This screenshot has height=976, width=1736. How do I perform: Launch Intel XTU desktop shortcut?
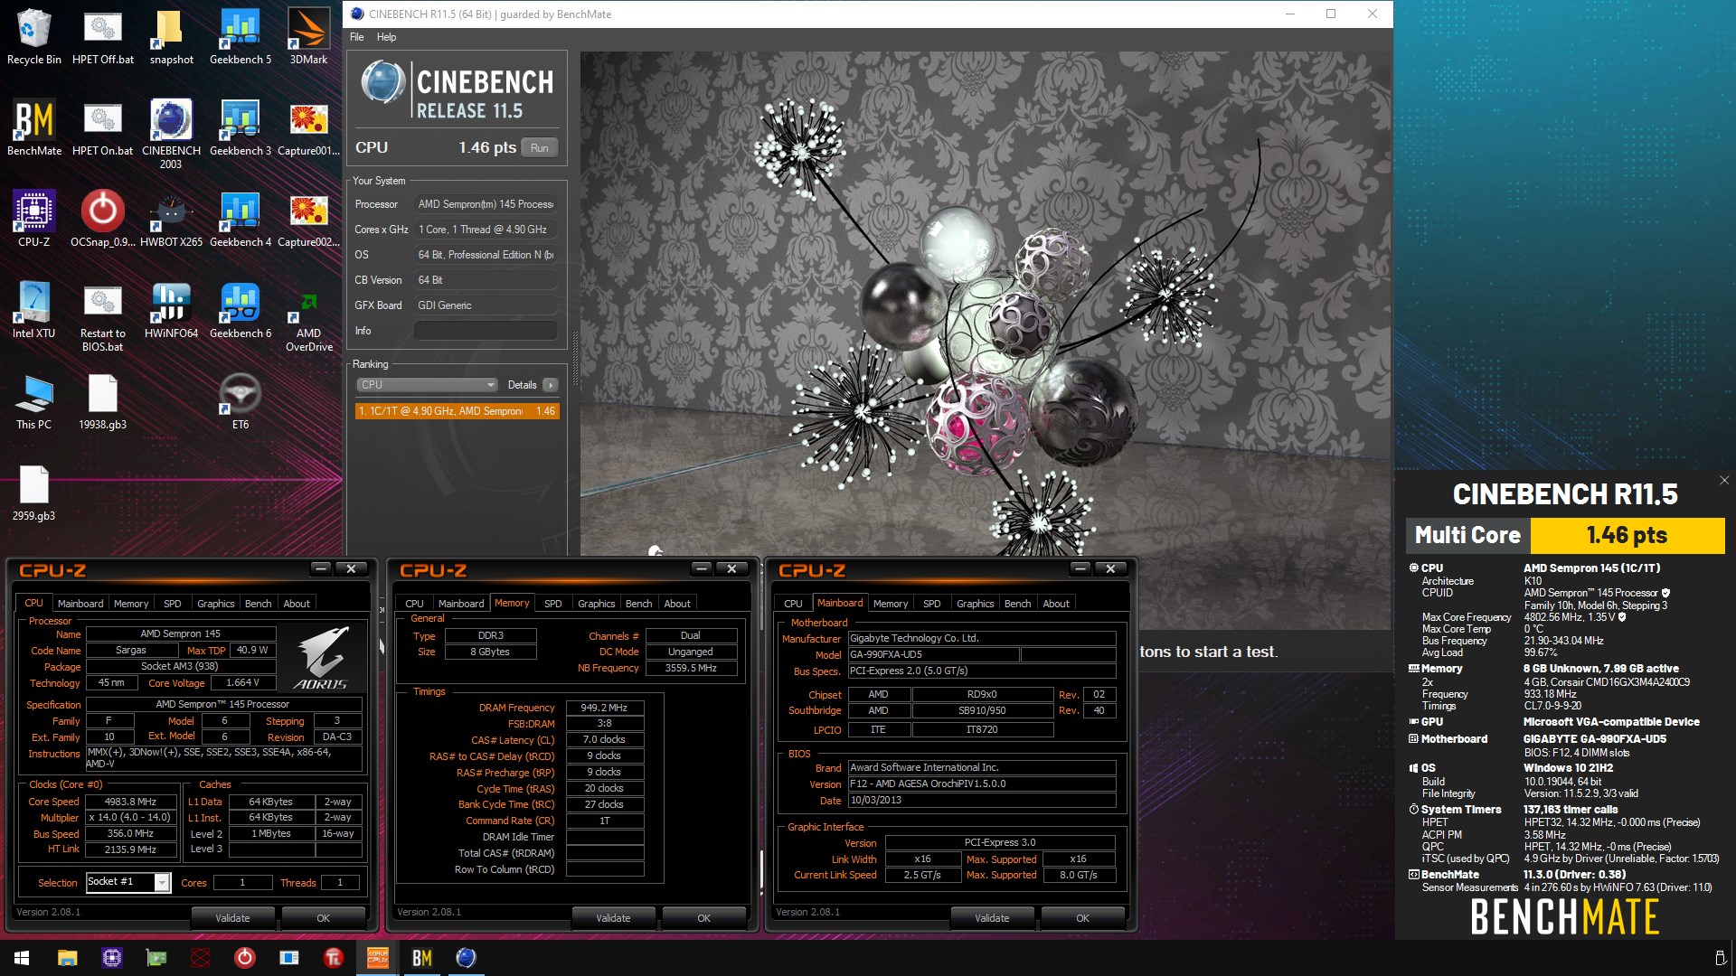pos(34,310)
